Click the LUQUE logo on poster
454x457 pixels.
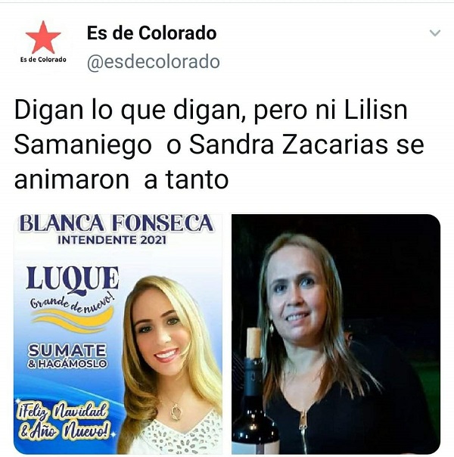73,279
